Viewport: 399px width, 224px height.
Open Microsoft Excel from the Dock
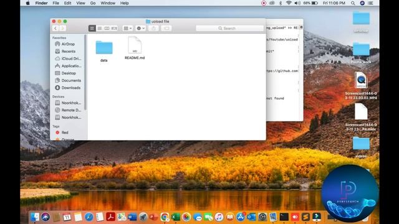point(176,217)
